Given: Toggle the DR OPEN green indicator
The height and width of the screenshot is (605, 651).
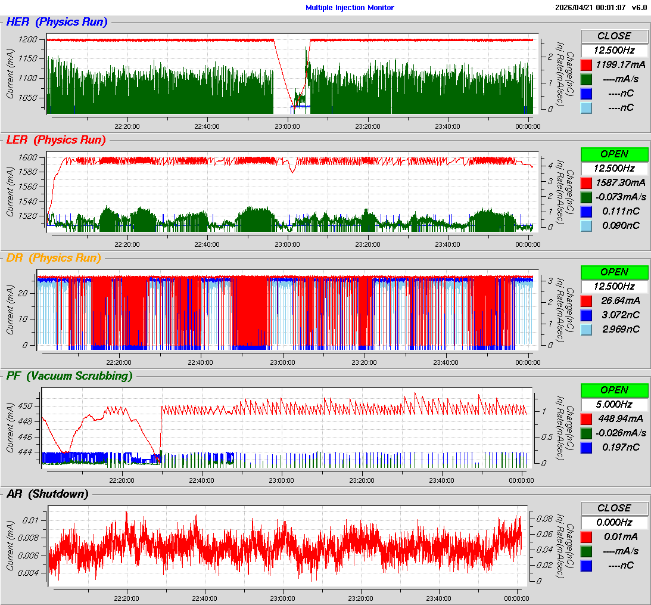Looking at the screenshot, I should [614, 272].
